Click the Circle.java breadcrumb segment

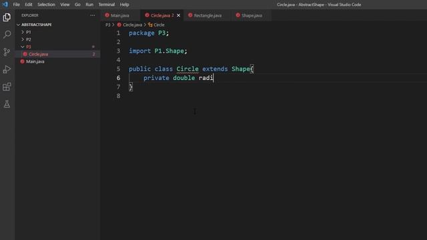pos(132,25)
